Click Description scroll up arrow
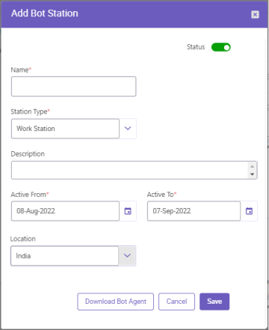The width and height of the screenshot is (269, 330). 252,166
